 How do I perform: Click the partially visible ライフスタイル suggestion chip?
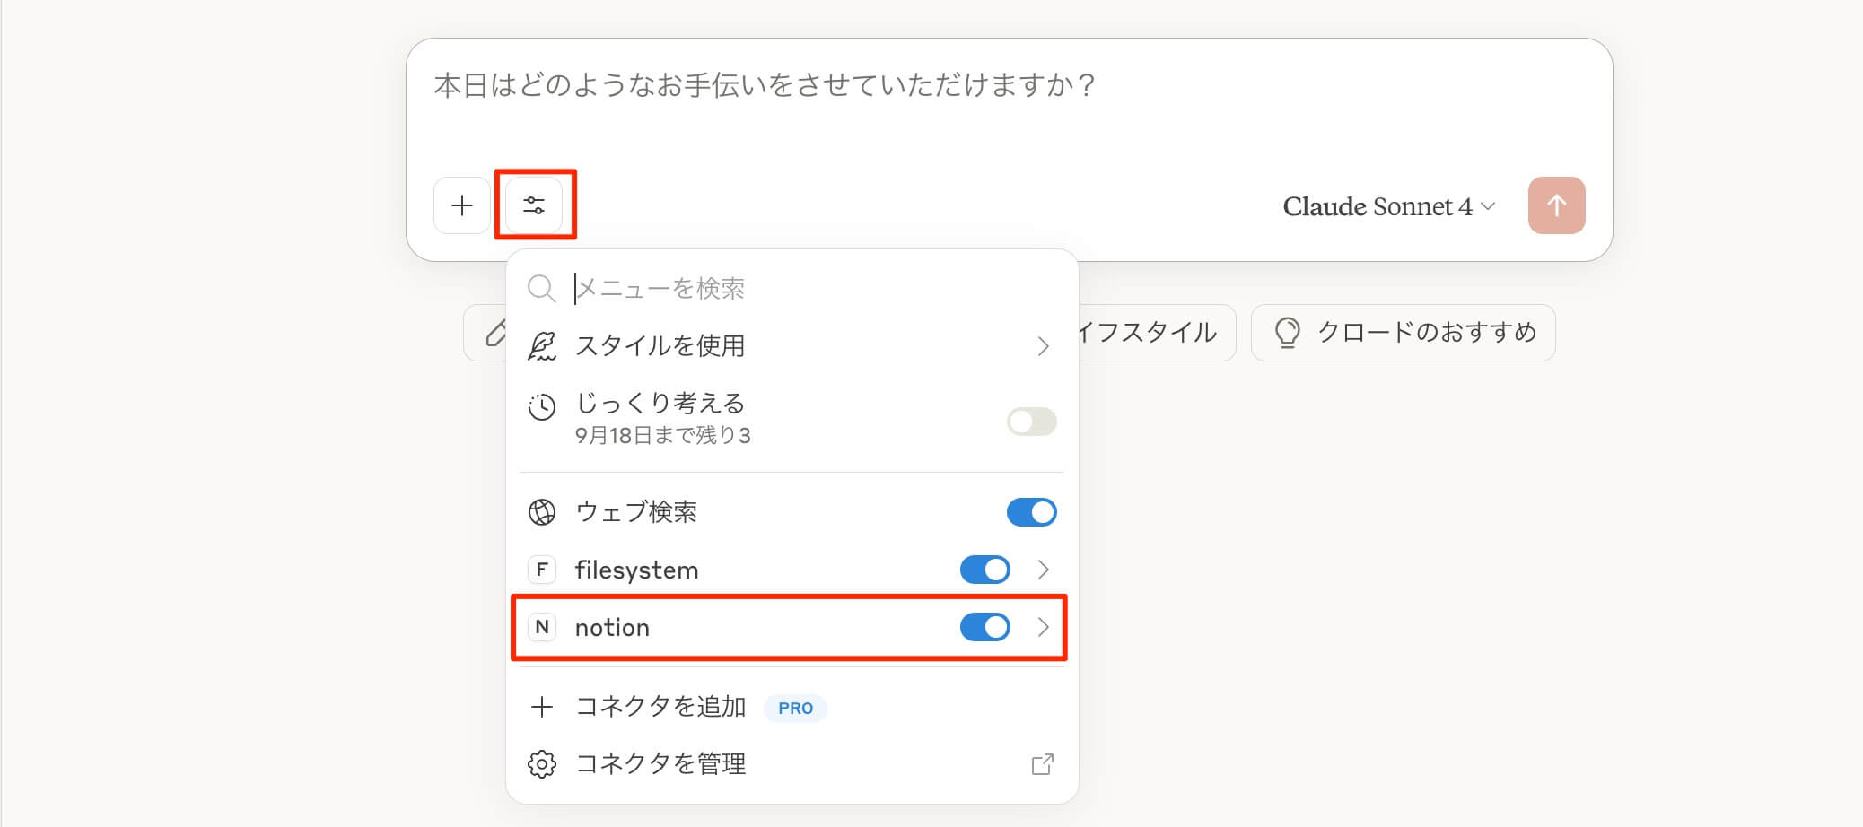[1154, 333]
